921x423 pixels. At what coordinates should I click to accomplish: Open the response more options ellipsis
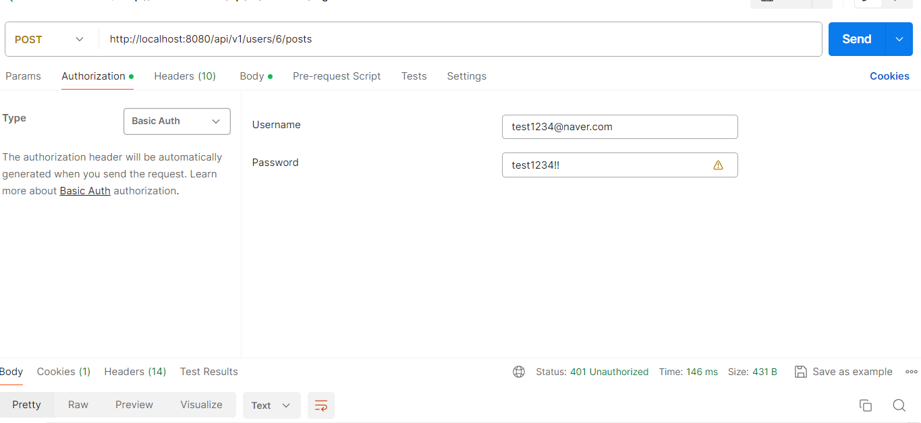click(x=912, y=372)
